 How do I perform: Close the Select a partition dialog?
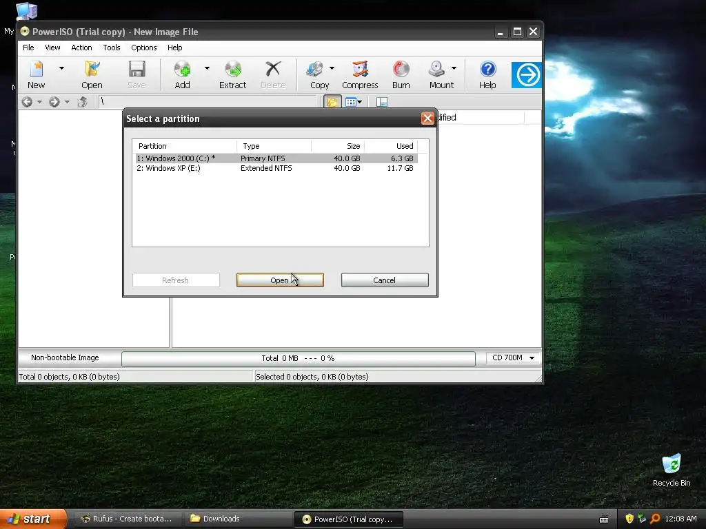(427, 118)
